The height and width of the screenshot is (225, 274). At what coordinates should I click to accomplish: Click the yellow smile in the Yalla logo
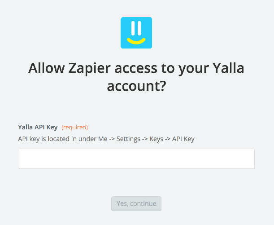pos(136,41)
